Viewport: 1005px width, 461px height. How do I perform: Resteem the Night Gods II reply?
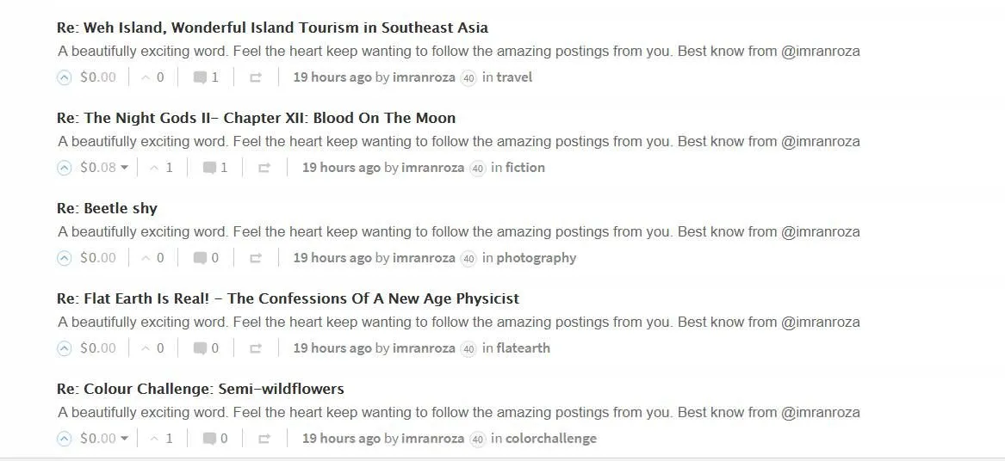coord(264,169)
